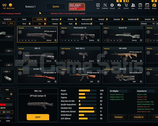Click upgrade arrow on M3[+7] card
158x126 pixels.
click(x=20, y=53)
